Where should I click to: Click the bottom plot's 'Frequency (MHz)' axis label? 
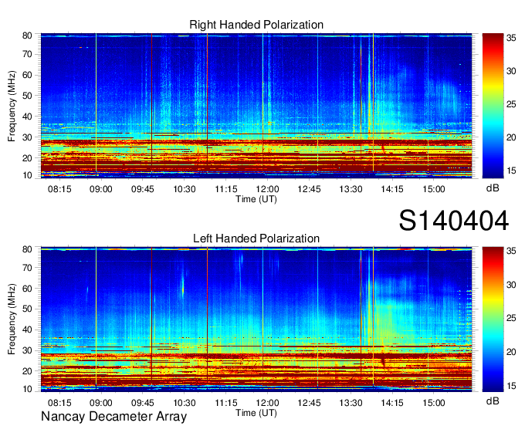coord(12,319)
